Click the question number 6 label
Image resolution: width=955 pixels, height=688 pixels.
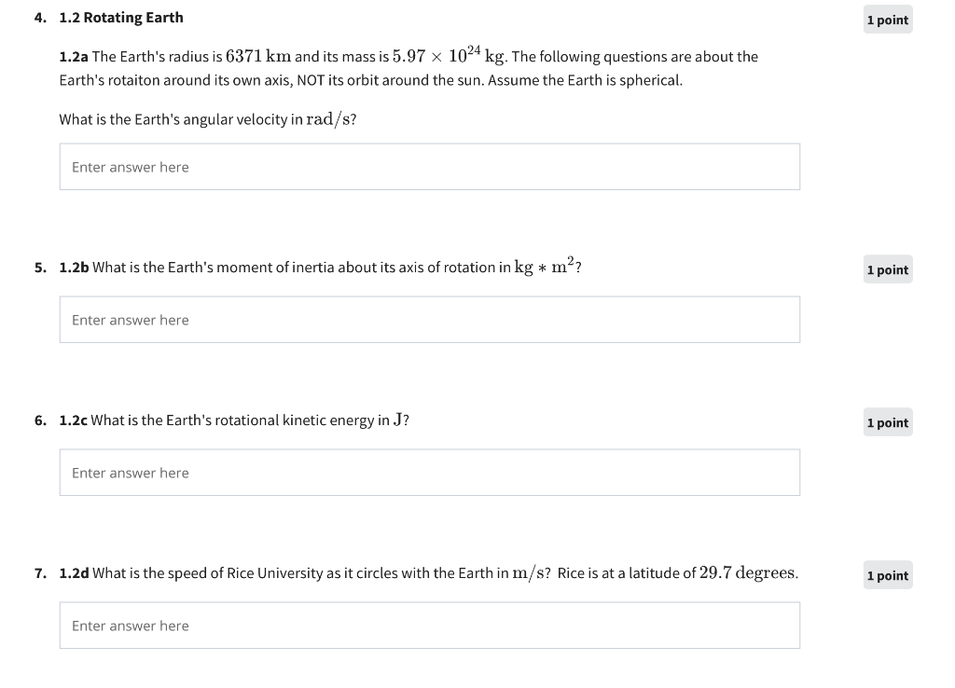[x=40, y=420]
